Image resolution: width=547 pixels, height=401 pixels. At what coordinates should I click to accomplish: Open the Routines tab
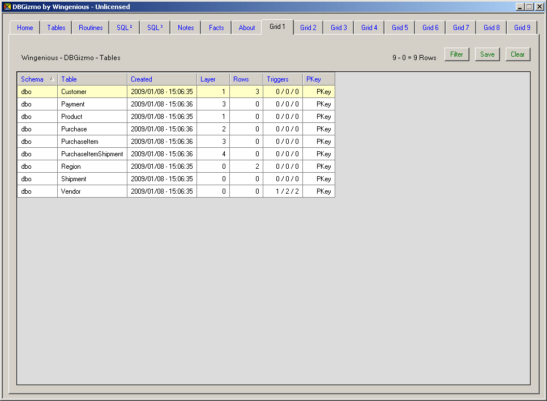(x=91, y=28)
